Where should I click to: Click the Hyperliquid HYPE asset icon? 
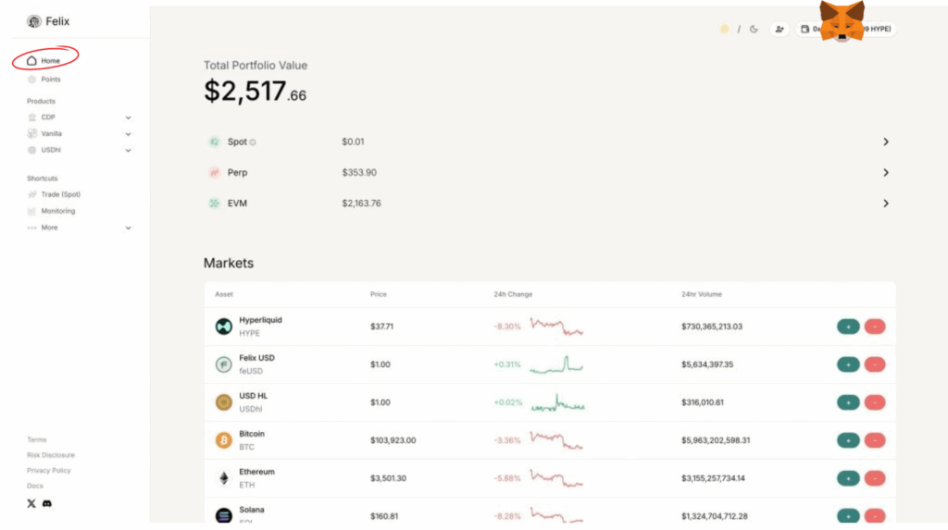223,327
